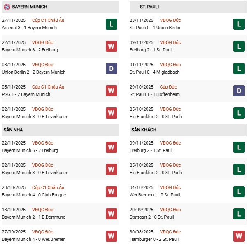Click the W result badge for PSG 1 - 2 Bayern Munich

click(111, 91)
